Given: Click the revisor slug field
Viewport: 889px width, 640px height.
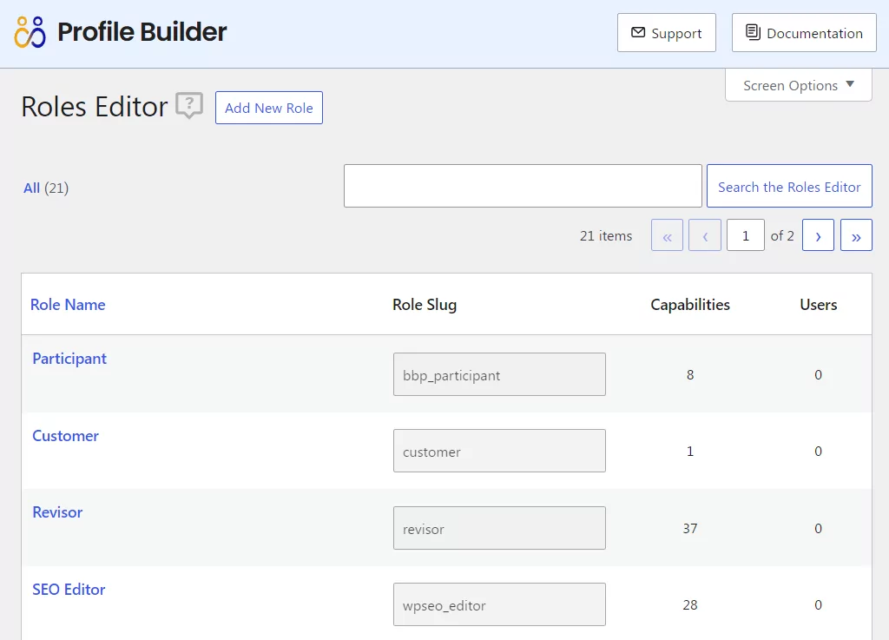Looking at the screenshot, I should 499,528.
